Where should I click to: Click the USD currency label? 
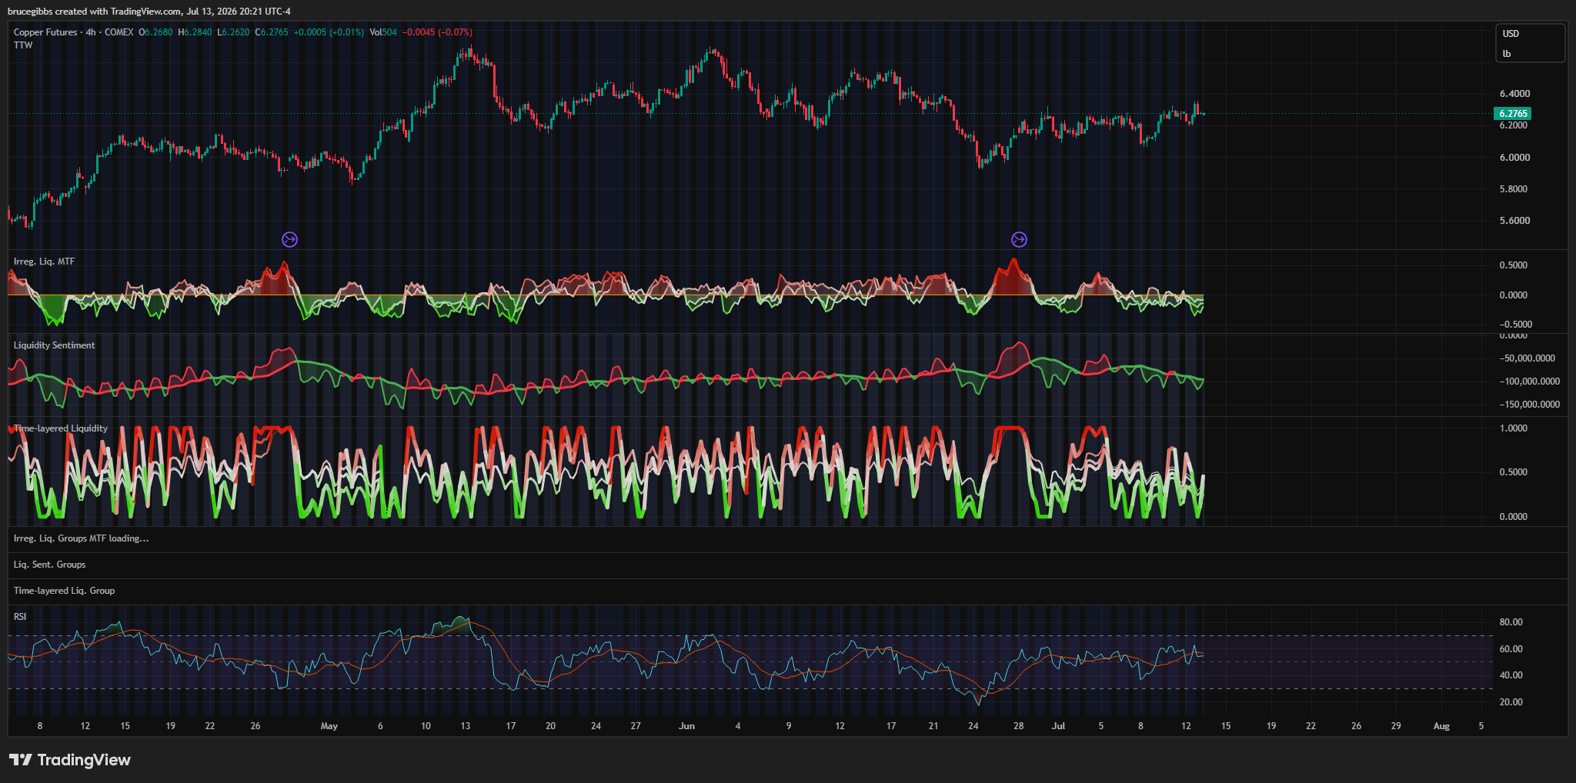coord(1511,34)
